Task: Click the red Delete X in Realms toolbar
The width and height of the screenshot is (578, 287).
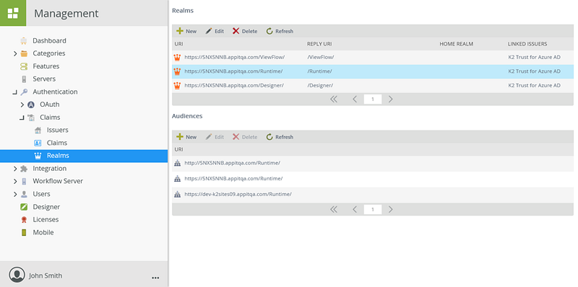Action: pos(236,31)
